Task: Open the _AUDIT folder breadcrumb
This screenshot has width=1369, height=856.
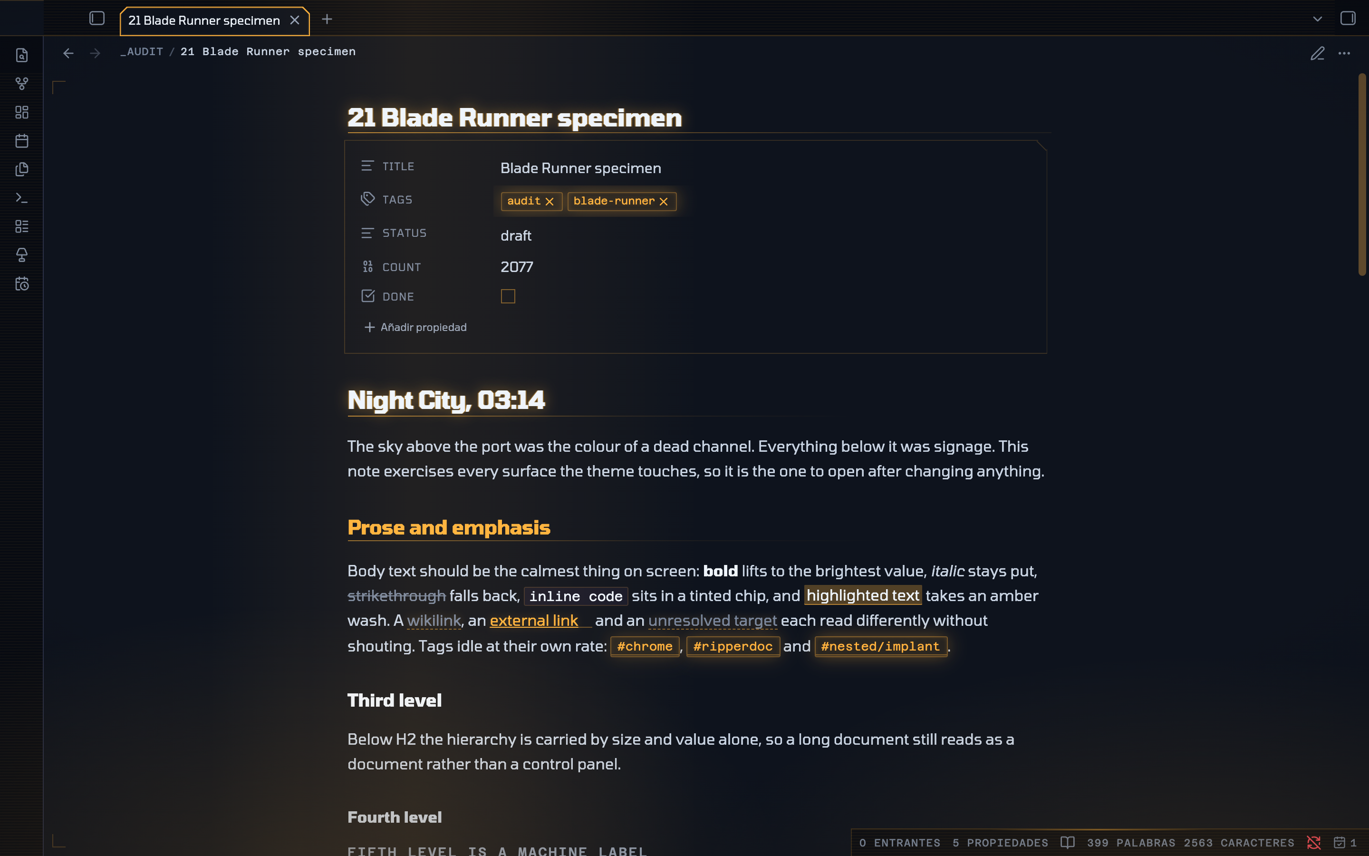Action: [142, 51]
